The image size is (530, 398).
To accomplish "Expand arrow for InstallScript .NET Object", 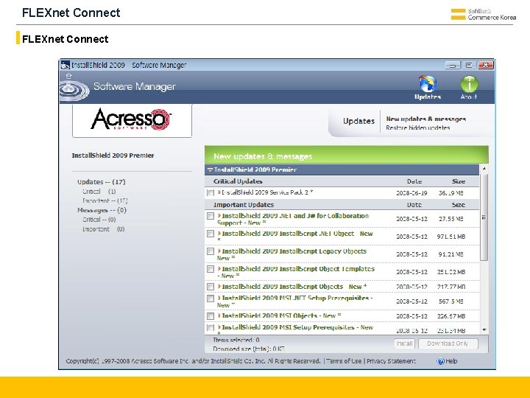I will pyautogui.click(x=219, y=233).
